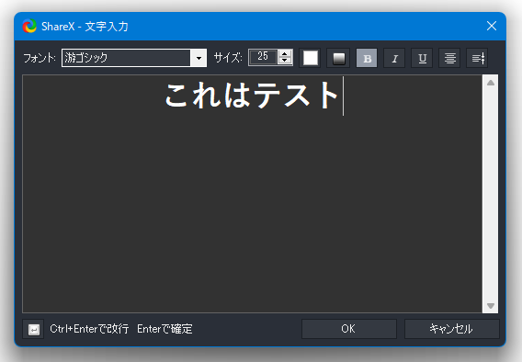Screen dimensions: 522x362
Task: Click the scrollbar down arrow
Action: point(491,305)
